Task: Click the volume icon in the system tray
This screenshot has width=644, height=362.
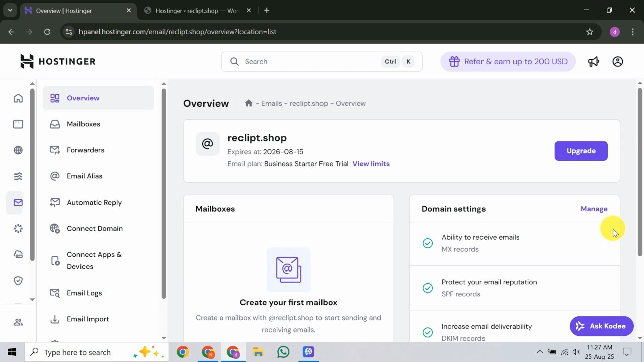Action: (576, 352)
